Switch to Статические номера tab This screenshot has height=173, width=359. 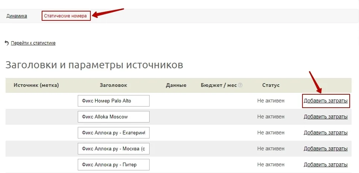tap(65, 16)
